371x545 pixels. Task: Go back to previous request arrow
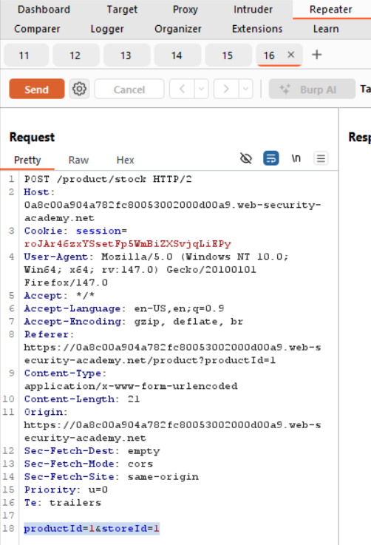coord(182,89)
